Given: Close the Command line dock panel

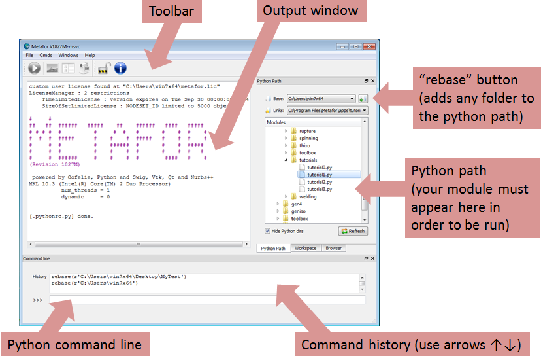Looking at the screenshot, I should (x=372, y=258).
